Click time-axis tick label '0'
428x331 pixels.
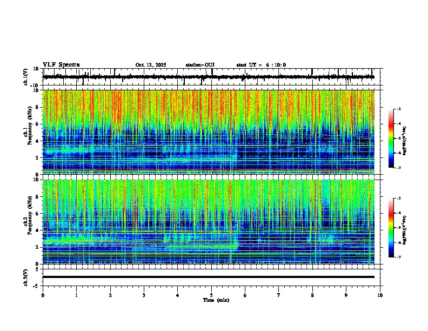click(x=43, y=295)
